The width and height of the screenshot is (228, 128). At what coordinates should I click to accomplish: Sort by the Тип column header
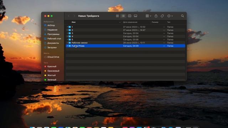pyautogui.click(x=169, y=22)
